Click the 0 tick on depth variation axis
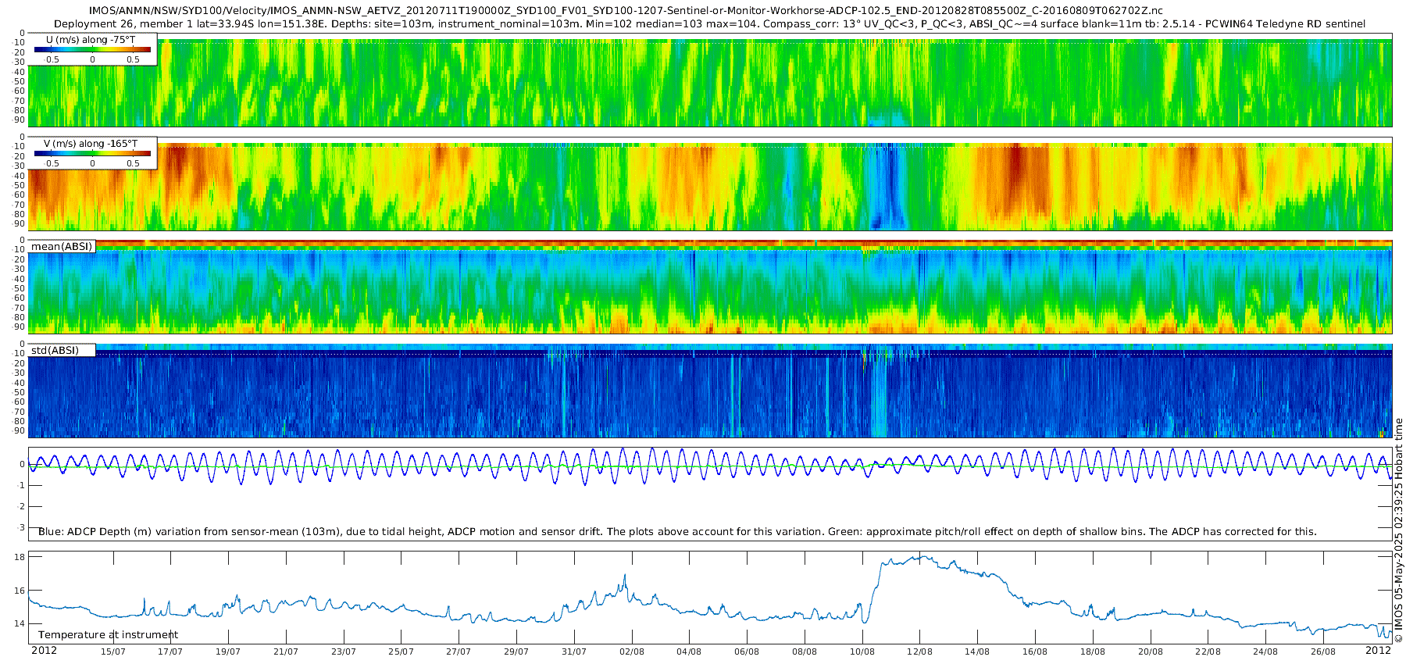The width and height of the screenshot is (1406, 664). click(x=23, y=464)
